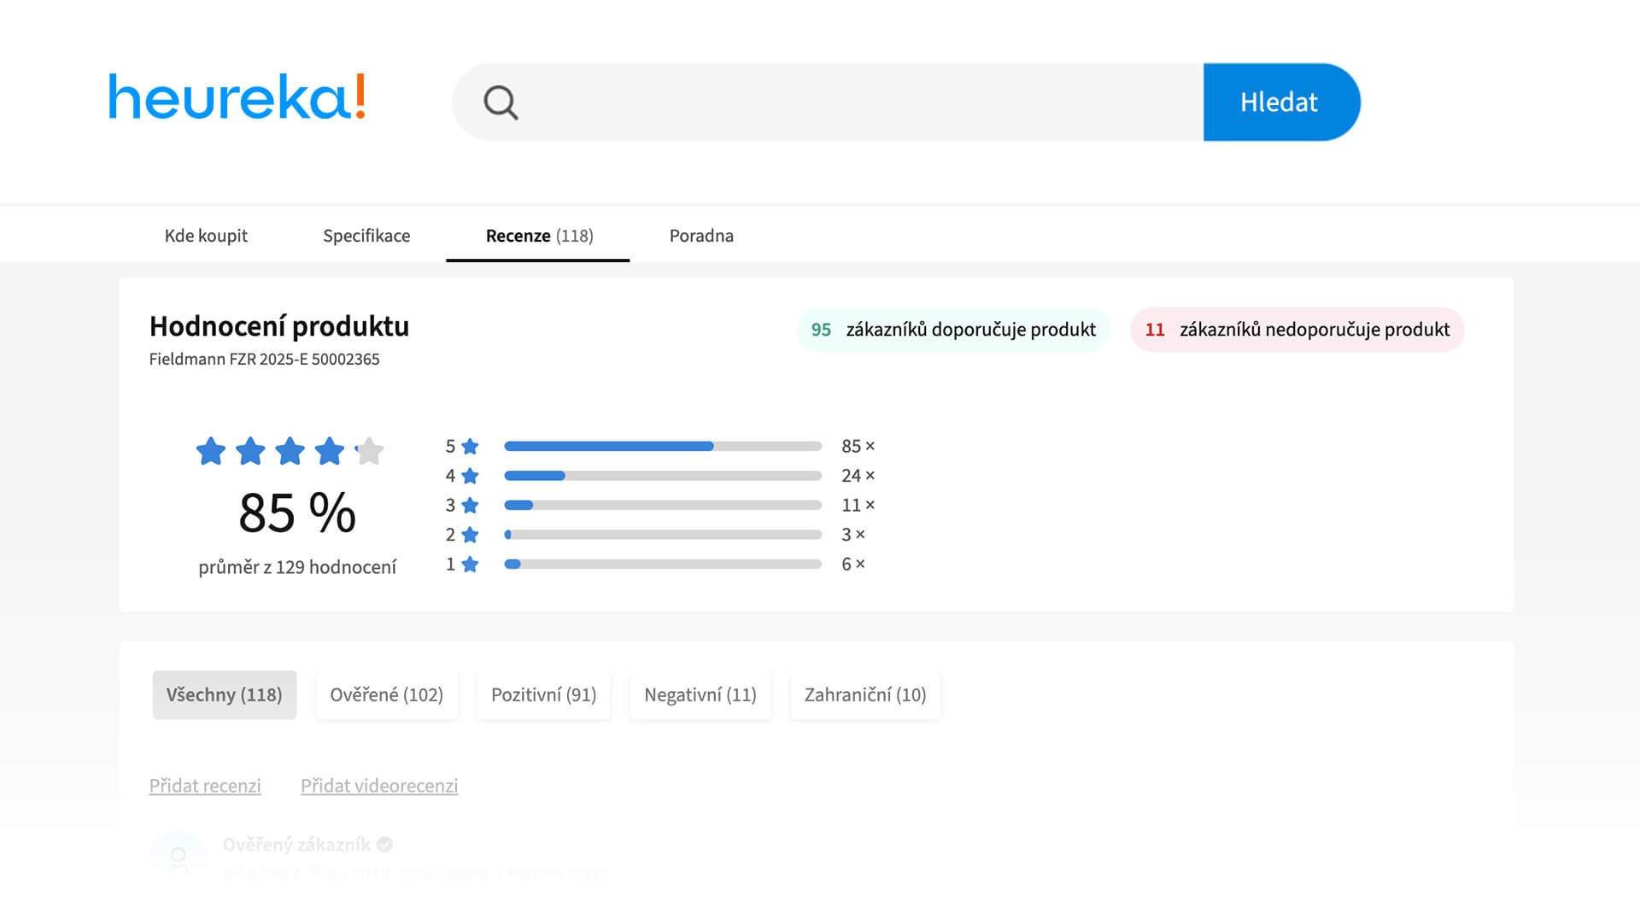The image size is (1640, 902).
Task: Open the Kde koupit tab
Action: 206,236
